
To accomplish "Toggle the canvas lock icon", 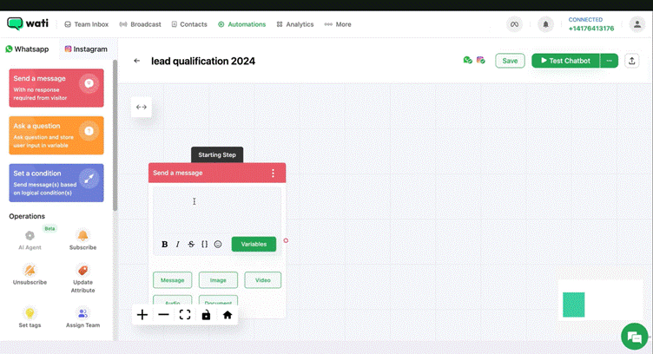I will 206,315.
